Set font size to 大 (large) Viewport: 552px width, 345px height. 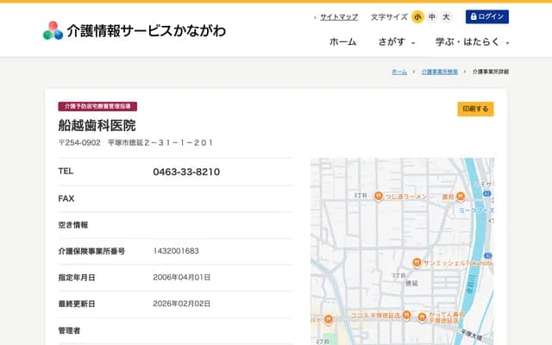click(x=446, y=16)
